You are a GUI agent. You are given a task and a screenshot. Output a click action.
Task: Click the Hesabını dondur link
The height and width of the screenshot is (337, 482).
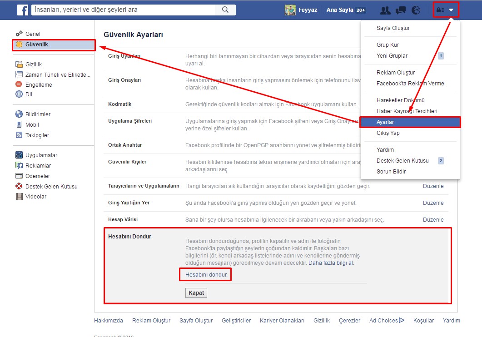tap(206, 275)
